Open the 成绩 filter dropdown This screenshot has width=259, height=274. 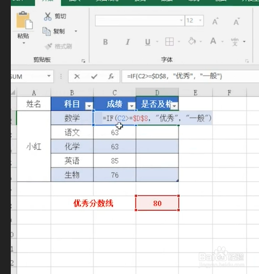pos(132,106)
